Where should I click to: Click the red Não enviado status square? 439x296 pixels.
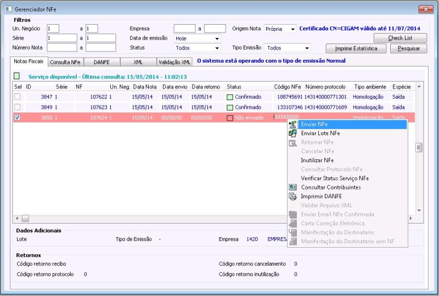[230, 118]
